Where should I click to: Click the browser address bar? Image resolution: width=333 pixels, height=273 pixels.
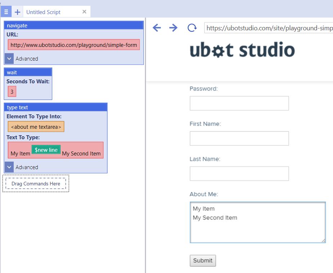(x=268, y=28)
